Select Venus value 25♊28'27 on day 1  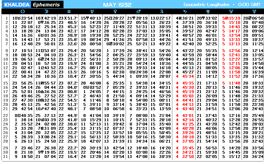[x=114, y=18]
